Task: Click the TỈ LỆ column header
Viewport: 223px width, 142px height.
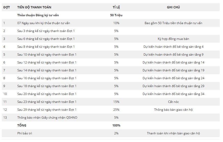Action: click(116, 7)
